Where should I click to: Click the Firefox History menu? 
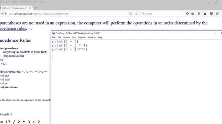point(15,2)
